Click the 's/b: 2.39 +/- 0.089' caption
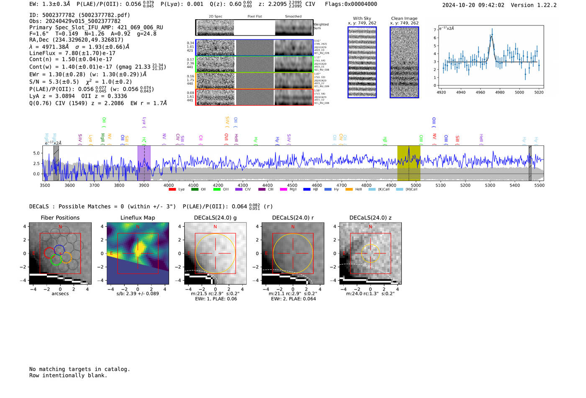Screen dimensions: 586x398 point(138,294)
